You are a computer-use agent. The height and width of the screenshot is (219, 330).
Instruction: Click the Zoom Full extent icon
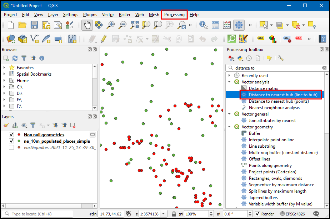(x=134, y=25)
